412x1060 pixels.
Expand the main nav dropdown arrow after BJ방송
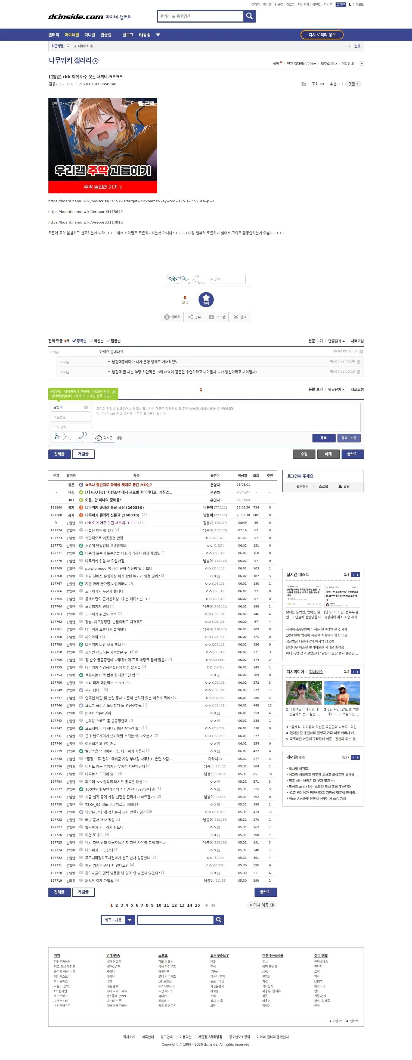158,35
